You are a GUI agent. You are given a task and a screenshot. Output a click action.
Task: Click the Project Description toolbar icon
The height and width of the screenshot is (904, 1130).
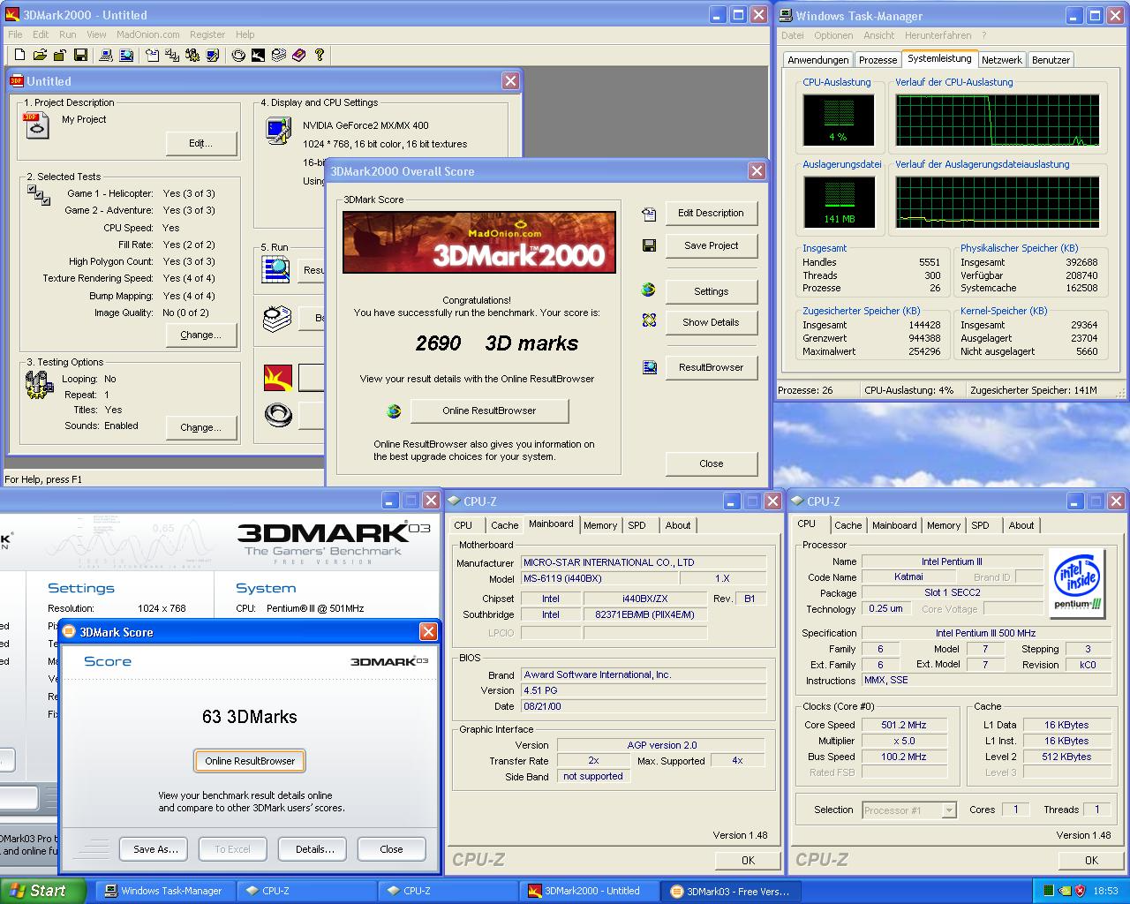point(152,55)
